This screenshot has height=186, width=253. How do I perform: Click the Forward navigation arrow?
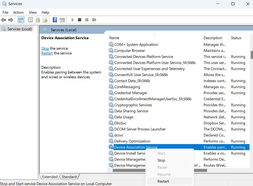coord(10,20)
